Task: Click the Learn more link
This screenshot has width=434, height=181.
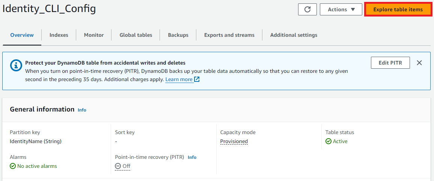Action: click(179, 80)
